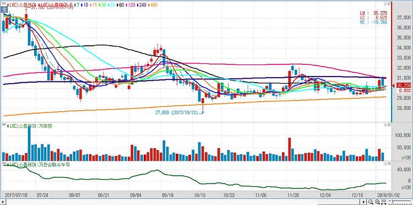413x205 pixels.
Task: Click the 40,000 net-buy axis label
Action: [x=404, y=170]
